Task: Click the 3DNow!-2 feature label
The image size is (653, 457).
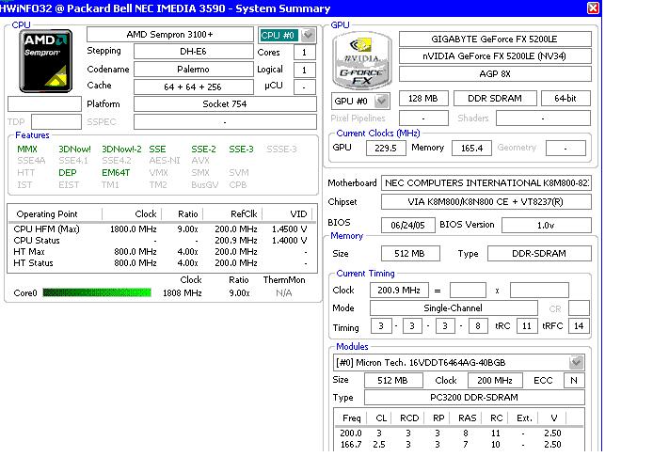Action: (x=121, y=149)
